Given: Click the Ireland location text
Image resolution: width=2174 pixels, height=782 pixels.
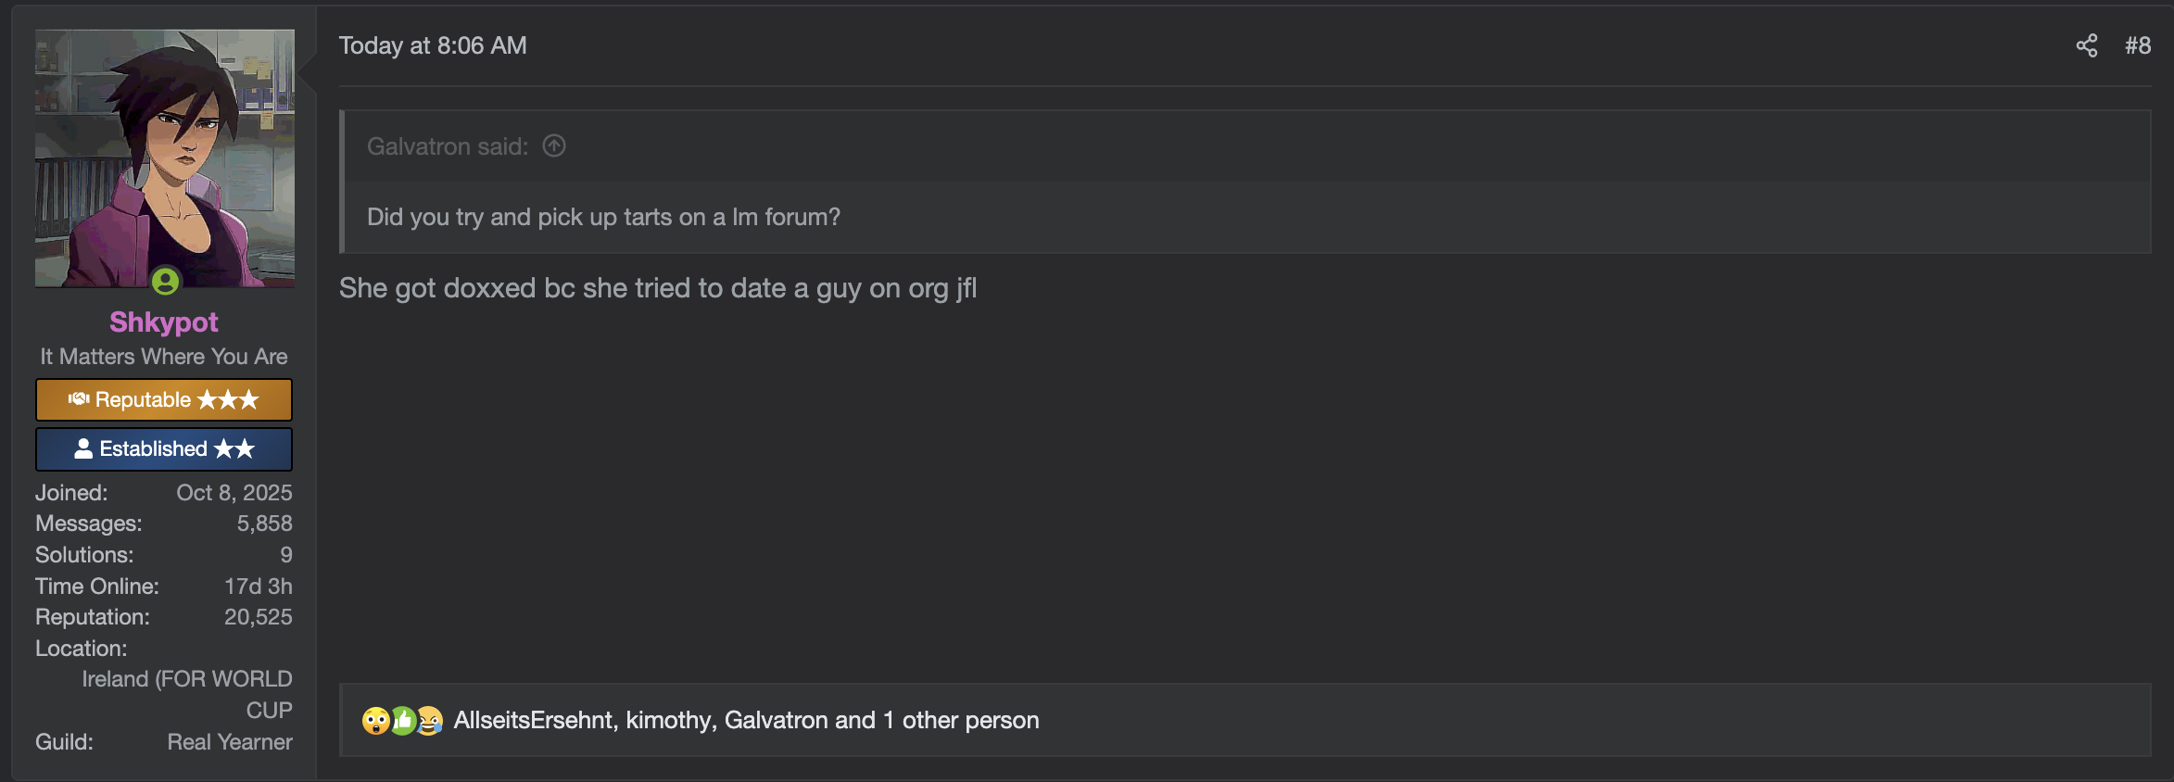Looking at the screenshot, I should point(187,679).
